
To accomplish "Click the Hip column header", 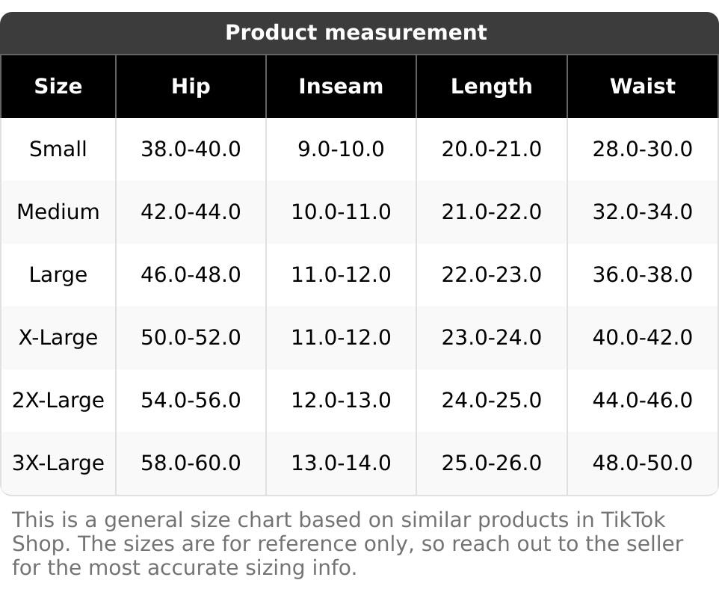I will [x=191, y=87].
